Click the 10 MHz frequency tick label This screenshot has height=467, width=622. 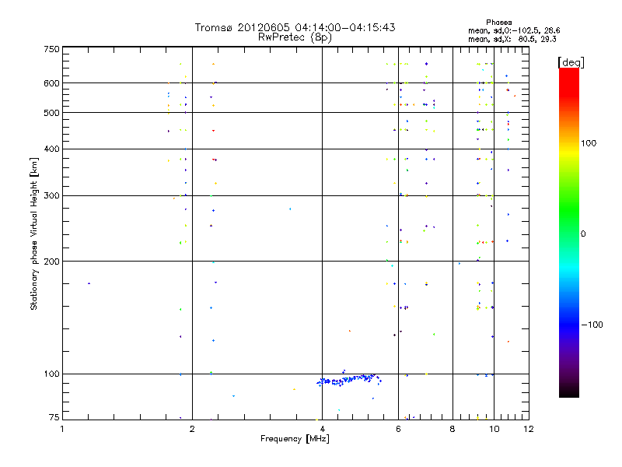pyautogui.click(x=494, y=429)
